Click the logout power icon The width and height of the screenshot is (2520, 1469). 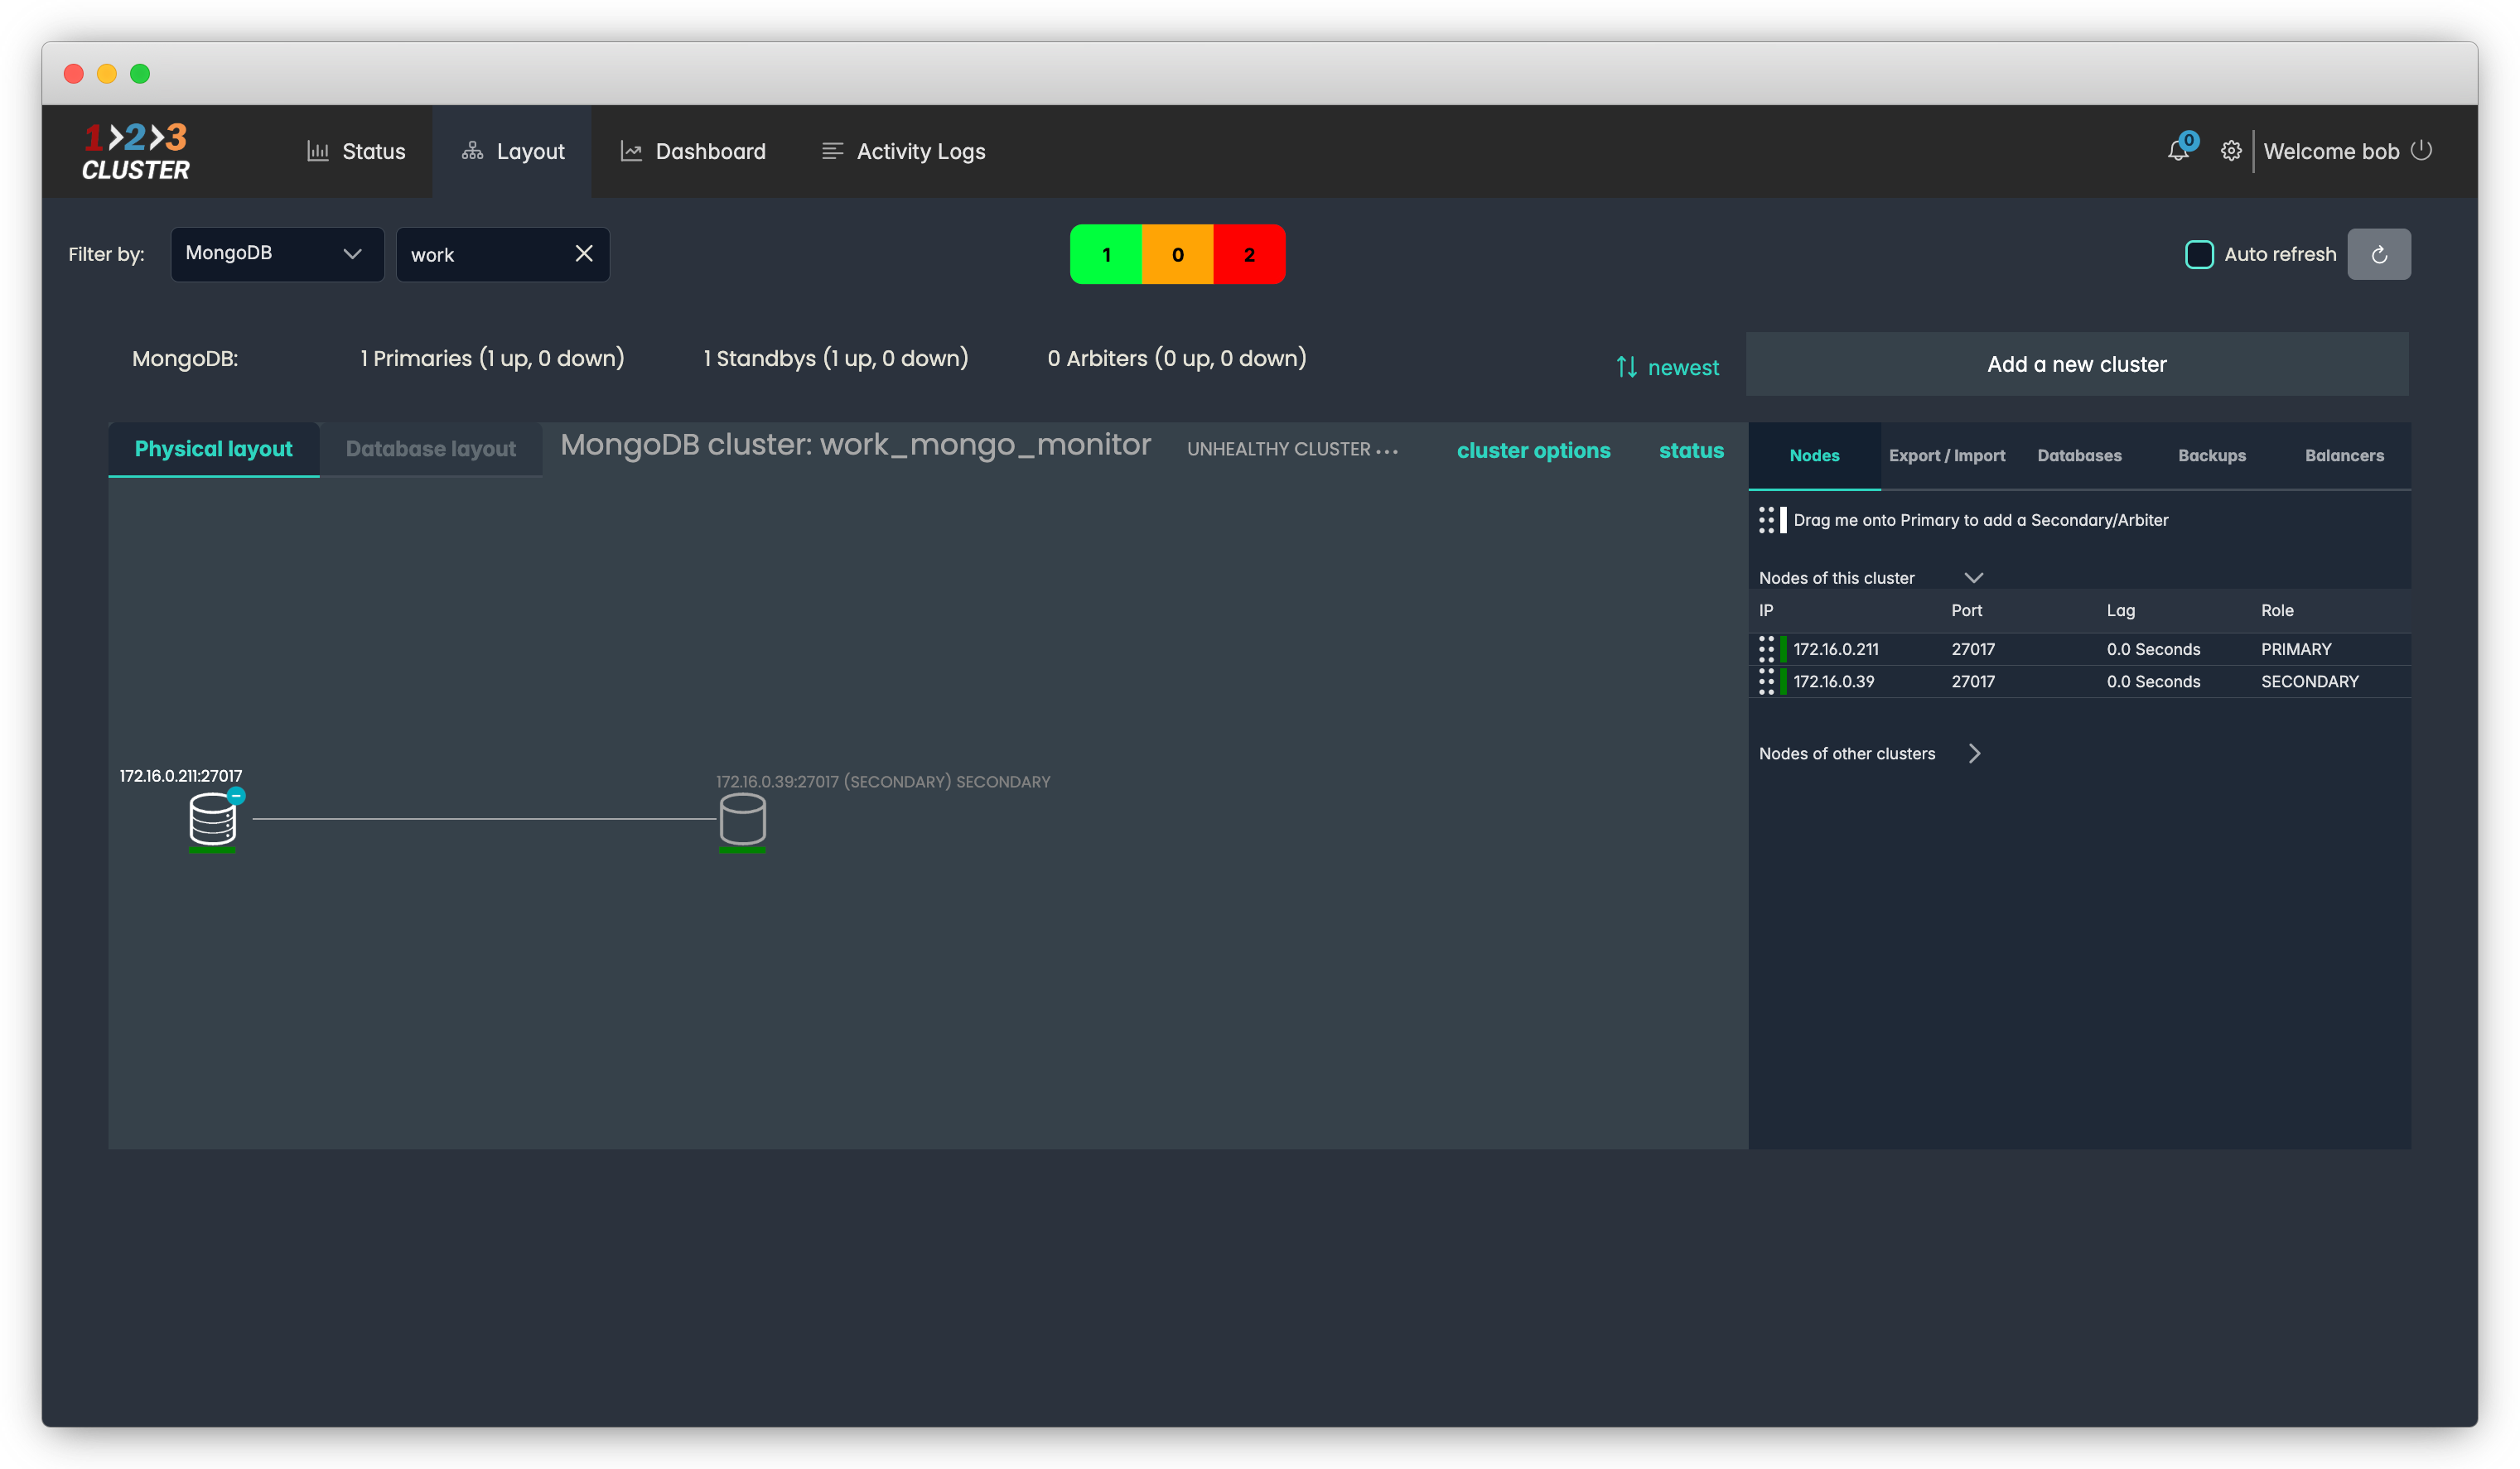(x=2421, y=151)
